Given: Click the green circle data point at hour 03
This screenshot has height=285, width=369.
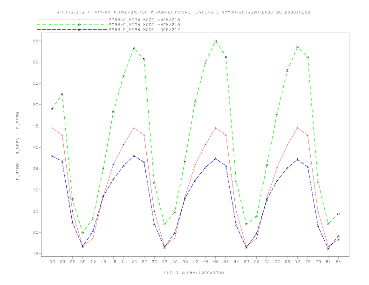Looking at the screenshot, I should (62, 94).
